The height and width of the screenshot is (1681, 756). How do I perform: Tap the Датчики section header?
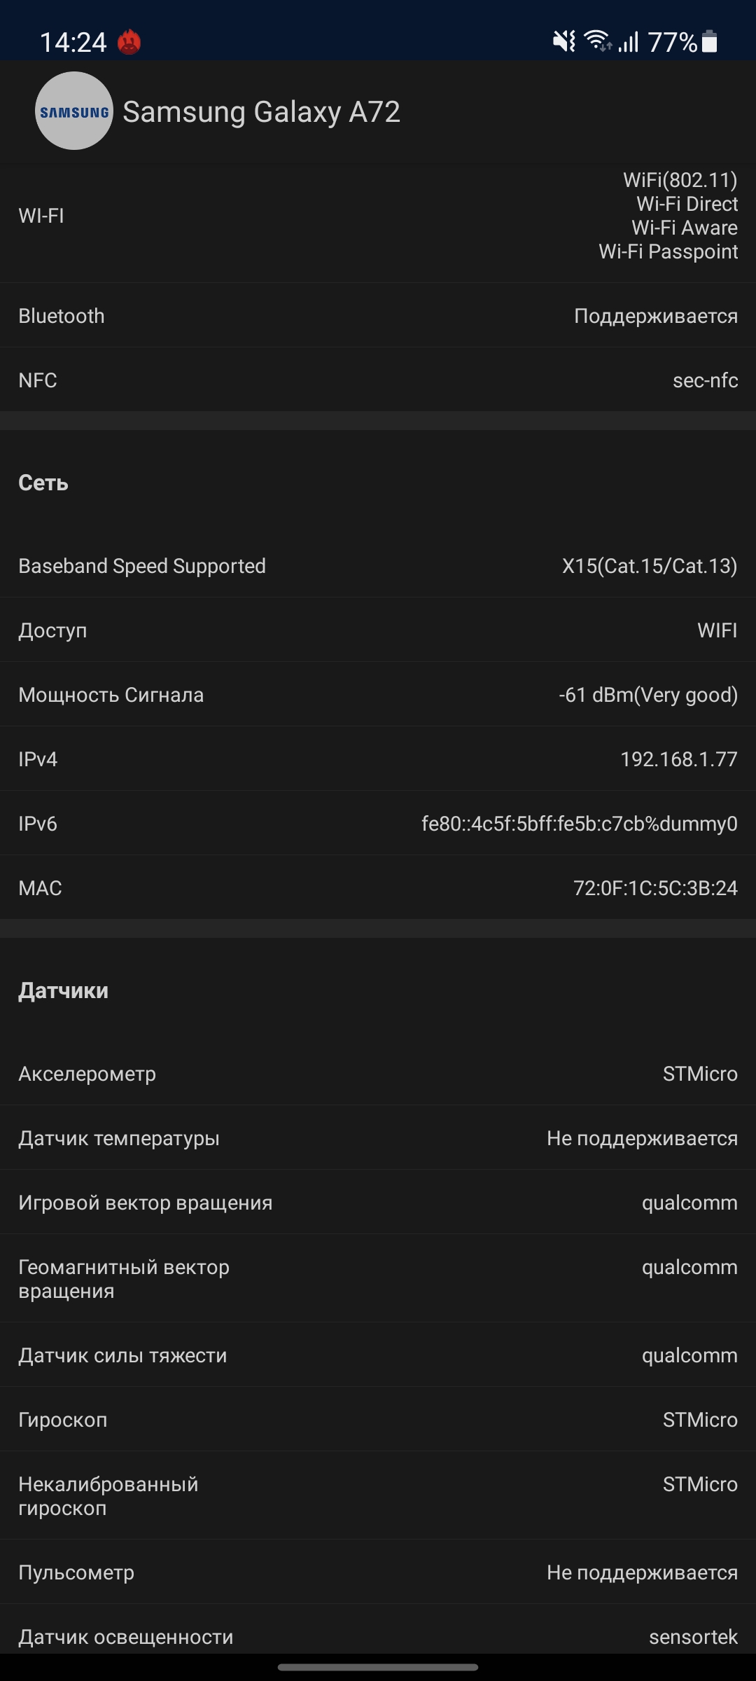(63, 990)
